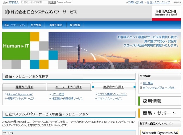Image resolution: width=183 pixels, height=135 pixels.
Task: Open 事業所案内 in the navigation bar
Action: (x=56, y=25)
